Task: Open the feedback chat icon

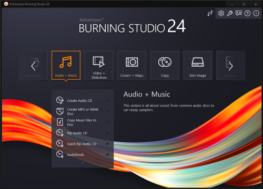Action: pyautogui.click(x=238, y=13)
